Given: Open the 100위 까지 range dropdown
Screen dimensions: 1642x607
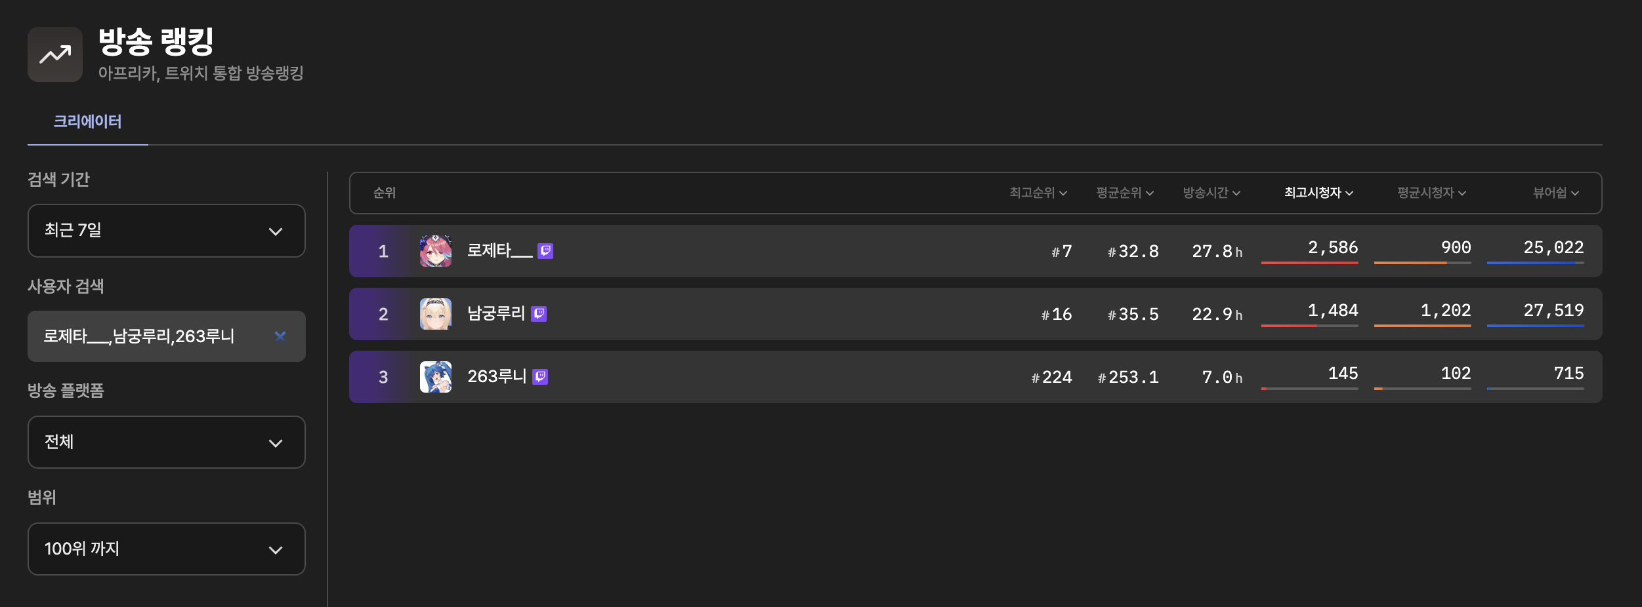Looking at the screenshot, I should coord(166,549).
